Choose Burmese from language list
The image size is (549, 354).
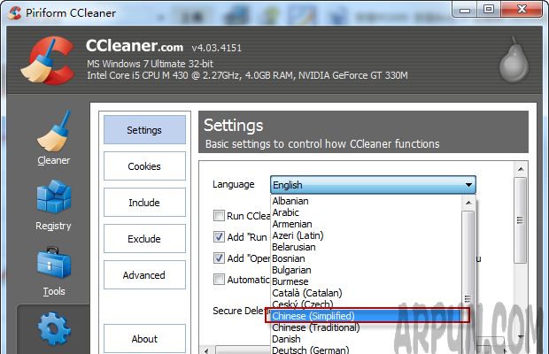(x=367, y=281)
